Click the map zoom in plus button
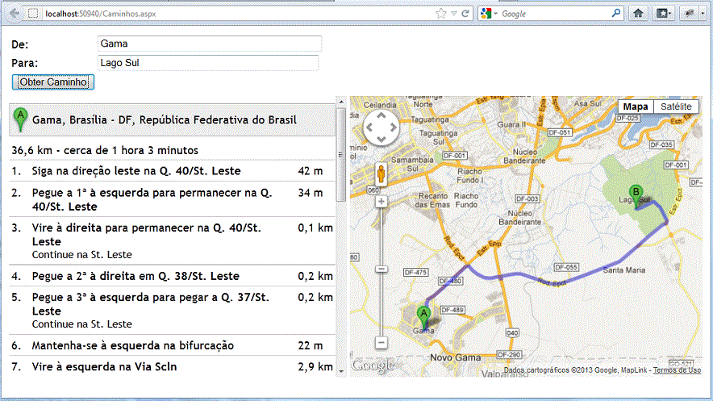The height and width of the screenshot is (401, 713). point(382,201)
